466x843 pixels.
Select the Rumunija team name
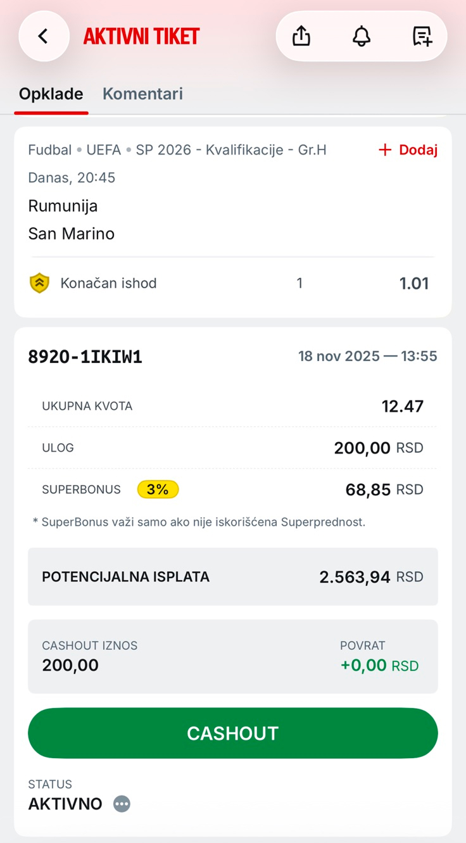63,206
